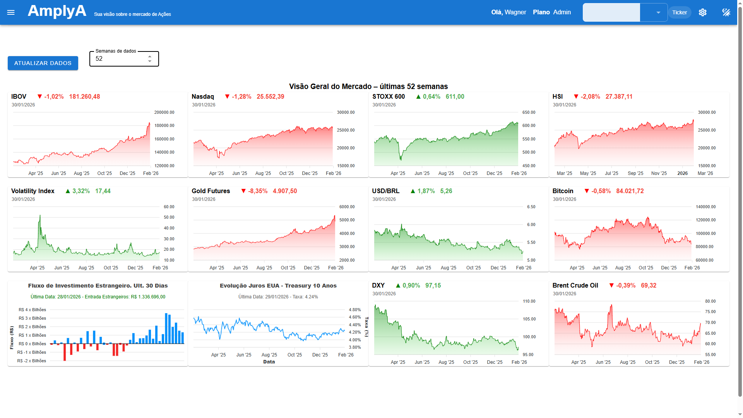This screenshot has width=743, height=418.
Task: Click the ATUALIZAR DADOS button
Action: tap(43, 63)
